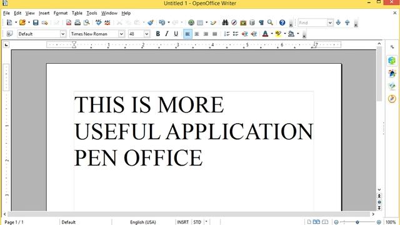Open the Find box history dropdown
Screen dimensions: 400x225
tap(330, 22)
